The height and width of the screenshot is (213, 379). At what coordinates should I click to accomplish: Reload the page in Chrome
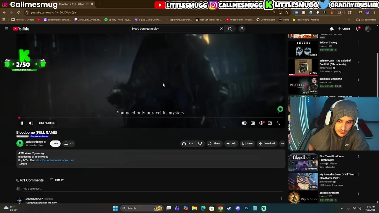[18, 12]
